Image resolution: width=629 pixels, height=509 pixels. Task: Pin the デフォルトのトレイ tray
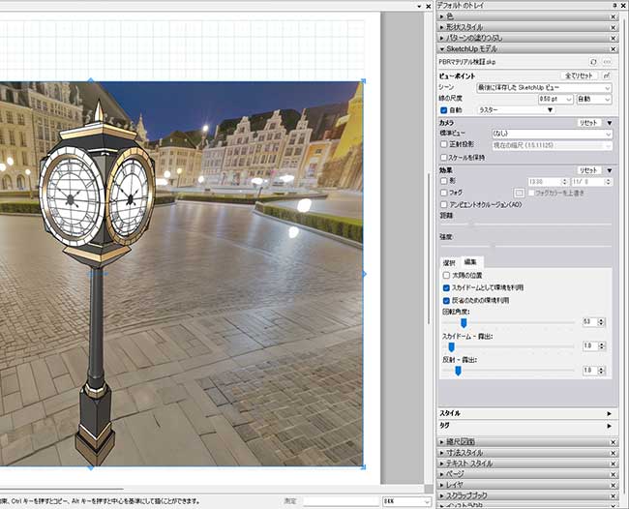614,5
